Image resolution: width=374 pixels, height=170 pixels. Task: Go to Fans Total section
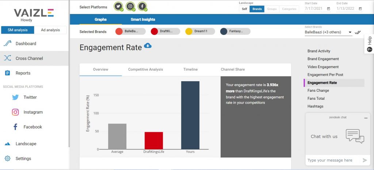click(316, 98)
